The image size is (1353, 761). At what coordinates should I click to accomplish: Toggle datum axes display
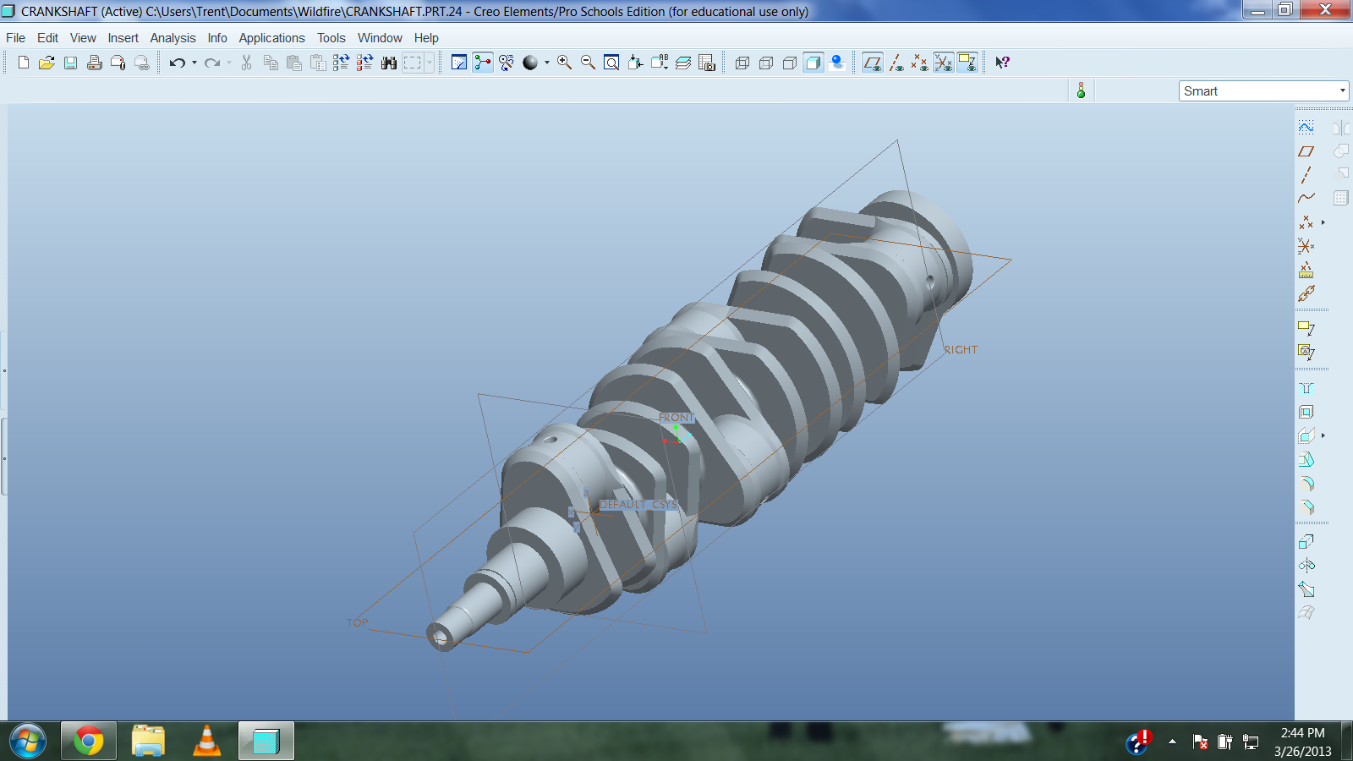click(x=896, y=63)
